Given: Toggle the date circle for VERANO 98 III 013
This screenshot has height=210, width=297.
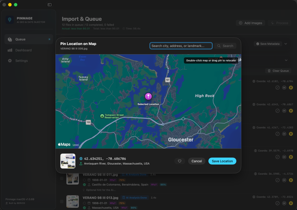Looking at the screenshot, I should click(84, 203).
